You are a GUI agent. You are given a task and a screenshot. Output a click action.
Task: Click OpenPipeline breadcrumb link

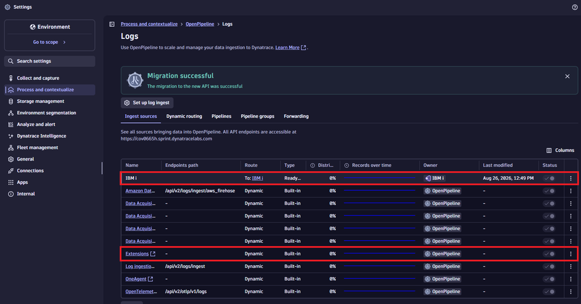tap(200, 24)
